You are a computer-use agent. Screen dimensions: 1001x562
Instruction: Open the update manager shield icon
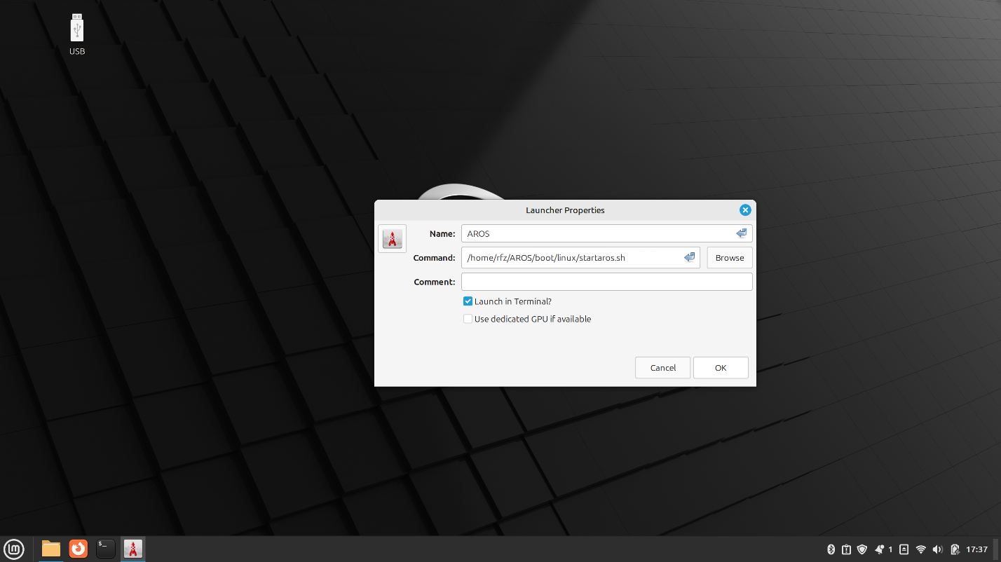pyautogui.click(x=862, y=549)
